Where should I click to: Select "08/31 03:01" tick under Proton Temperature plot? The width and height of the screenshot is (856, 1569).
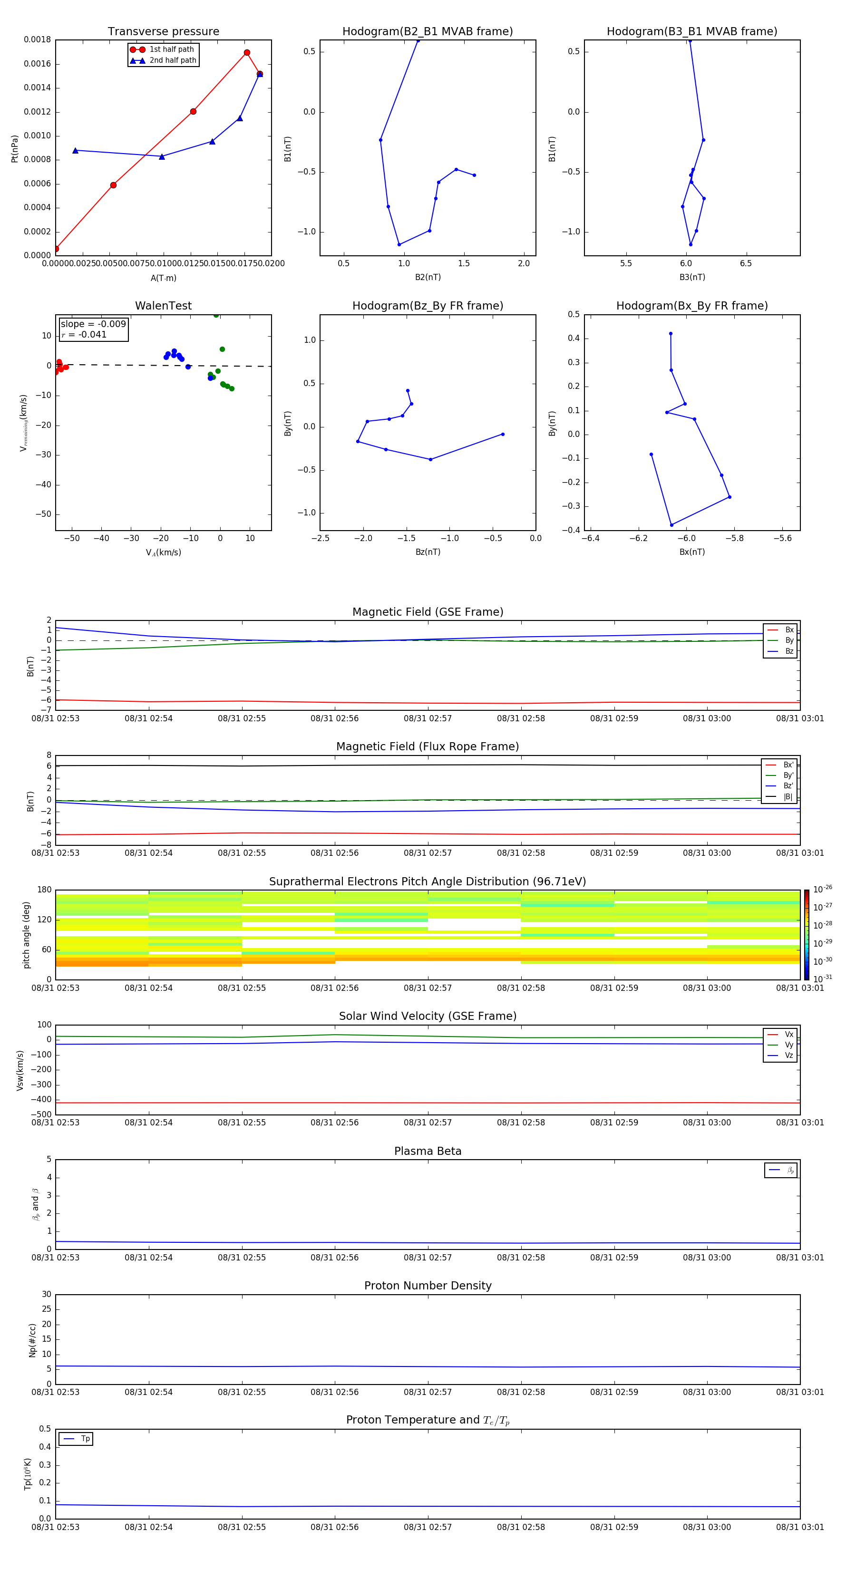point(799,1527)
